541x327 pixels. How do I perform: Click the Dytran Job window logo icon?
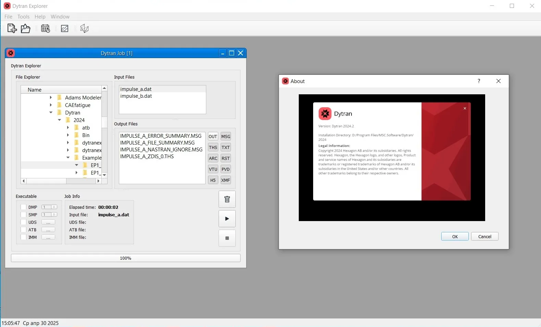point(11,53)
